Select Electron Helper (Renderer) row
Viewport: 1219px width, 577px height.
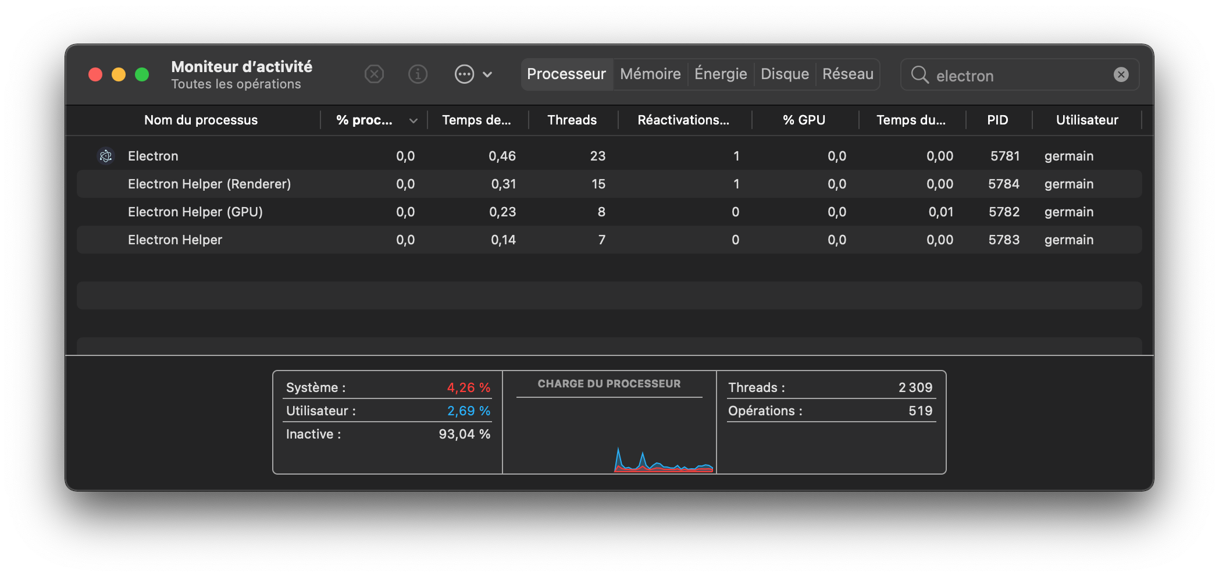point(609,184)
